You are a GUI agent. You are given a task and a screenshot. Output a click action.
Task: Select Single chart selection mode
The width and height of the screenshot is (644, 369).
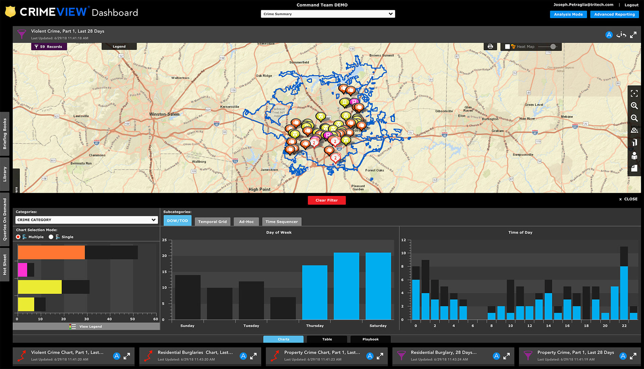coord(51,237)
